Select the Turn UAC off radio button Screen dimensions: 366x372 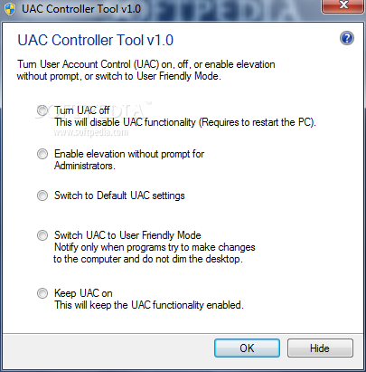pyautogui.click(x=42, y=110)
